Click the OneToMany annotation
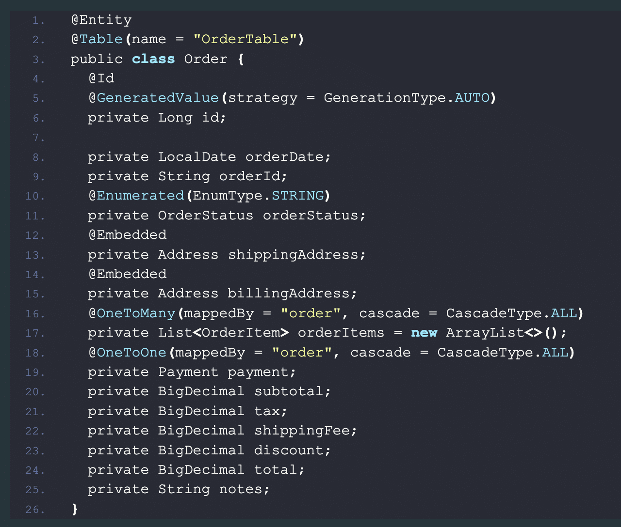Image resolution: width=621 pixels, height=527 pixels. pyautogui.click(x=136, y=313)
